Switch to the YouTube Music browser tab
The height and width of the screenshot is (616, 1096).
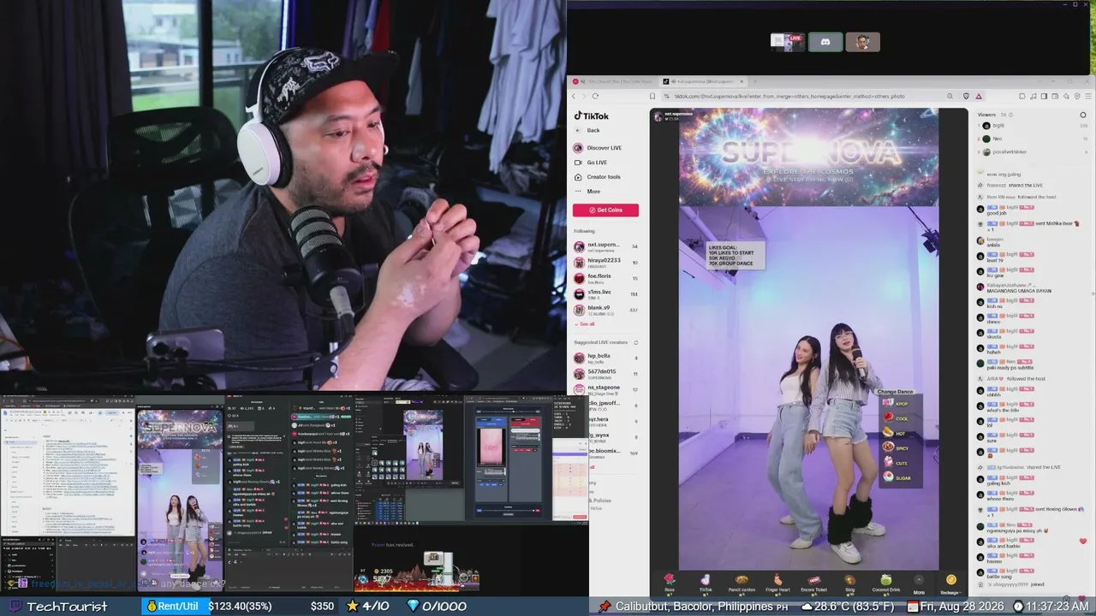pyautogui.click(x=614, y=81)
